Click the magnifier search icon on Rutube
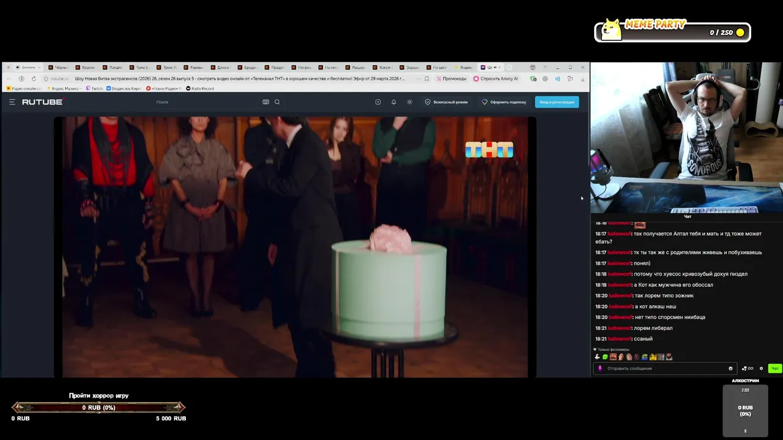 (277, 102)
